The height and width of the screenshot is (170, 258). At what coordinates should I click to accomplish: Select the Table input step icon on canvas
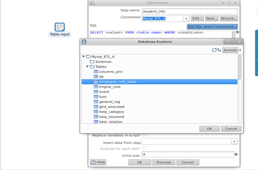[x=60, y=27]
